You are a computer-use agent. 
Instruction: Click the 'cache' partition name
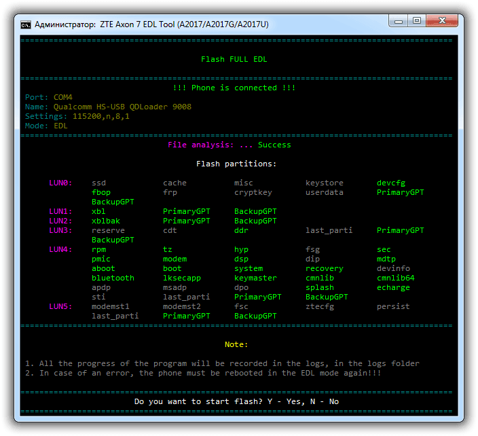(x=174, y=183)
